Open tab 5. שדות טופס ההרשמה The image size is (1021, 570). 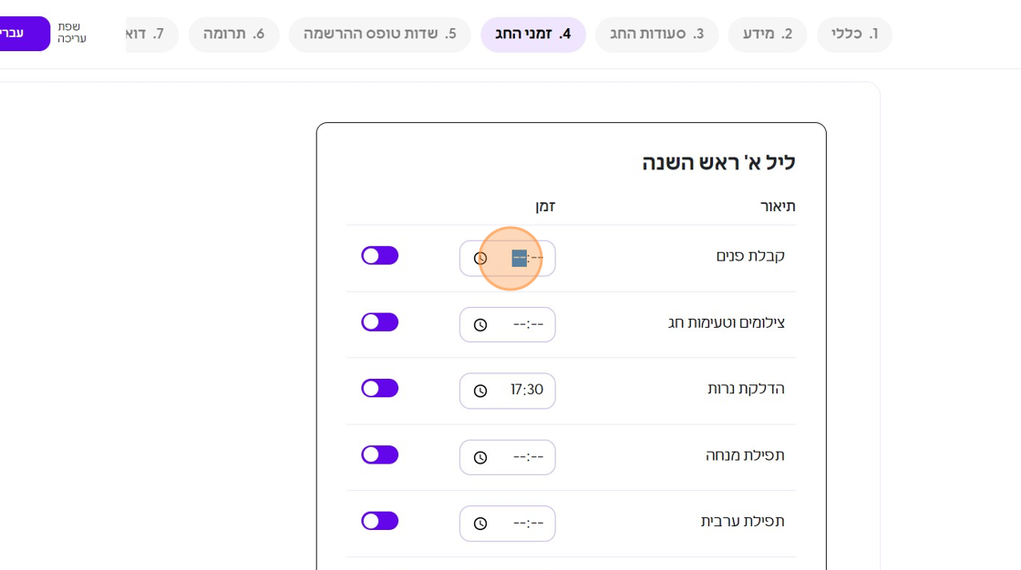379,35
